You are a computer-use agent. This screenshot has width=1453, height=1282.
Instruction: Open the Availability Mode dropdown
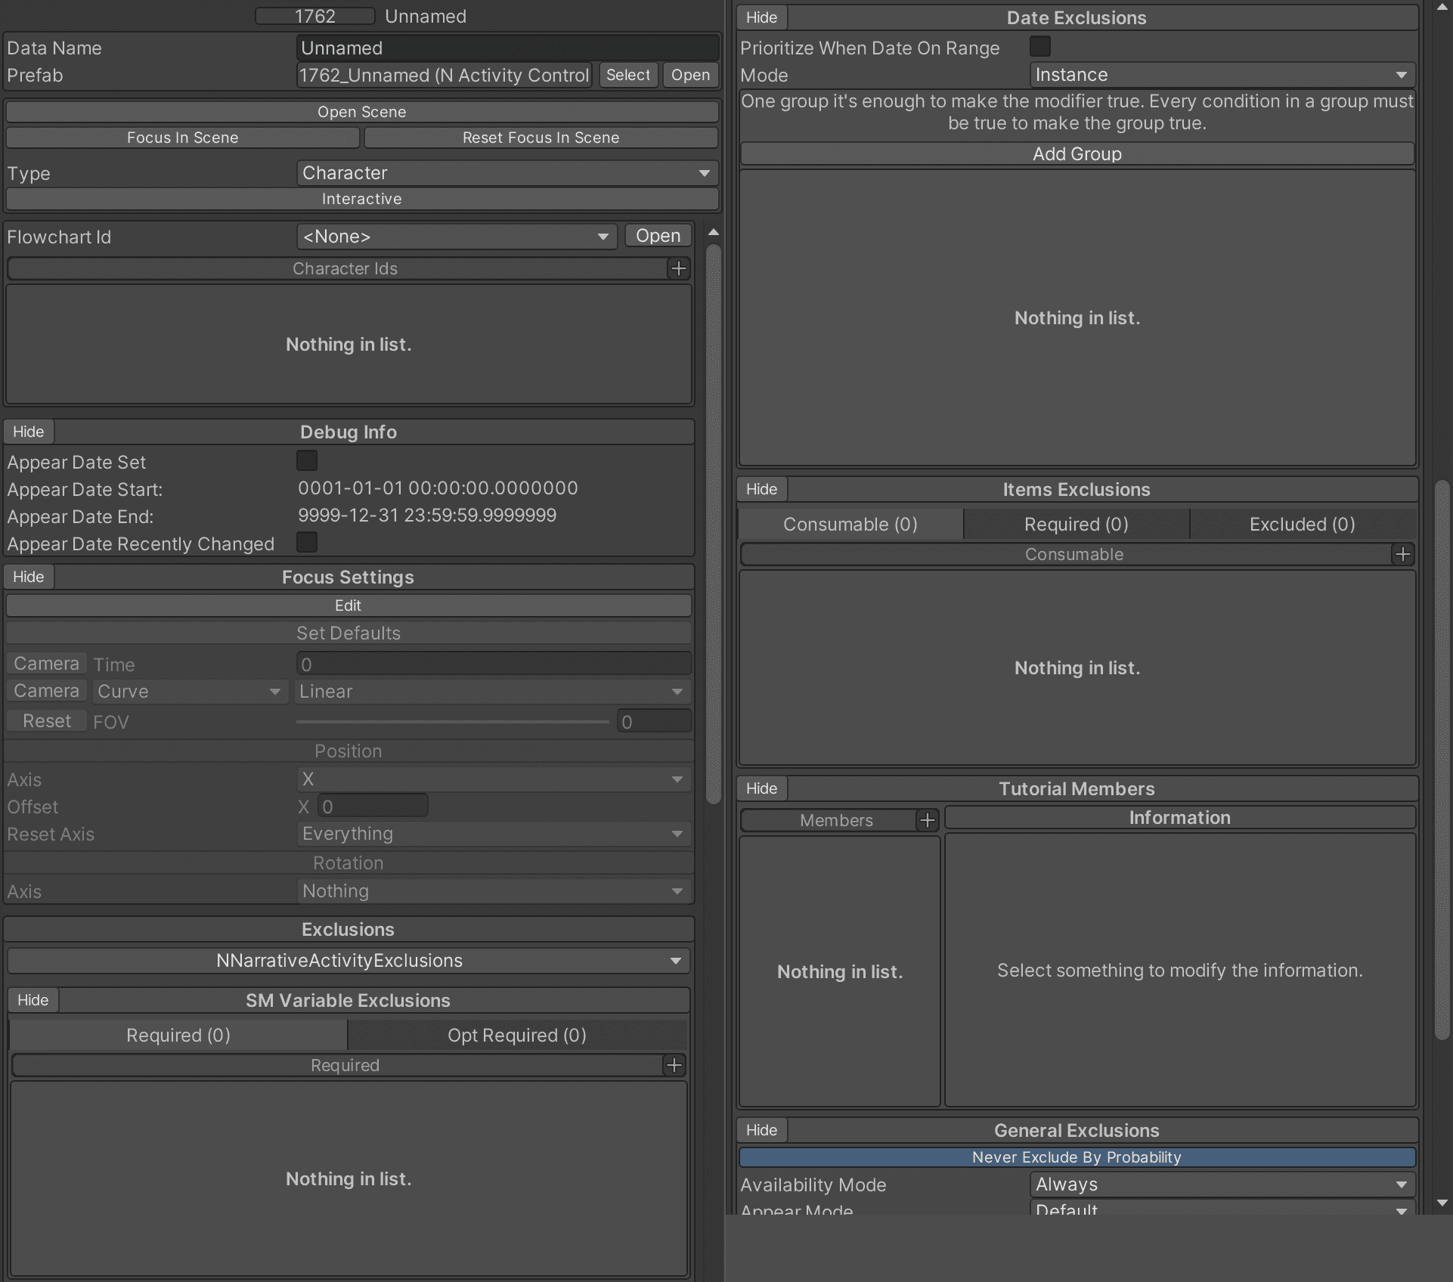[x=1222, y=1184]
